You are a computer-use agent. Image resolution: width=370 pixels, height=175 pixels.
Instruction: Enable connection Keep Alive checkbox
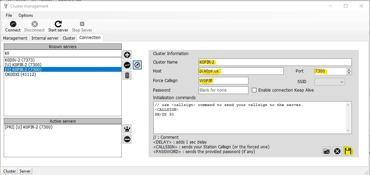[x=254, y=90]
